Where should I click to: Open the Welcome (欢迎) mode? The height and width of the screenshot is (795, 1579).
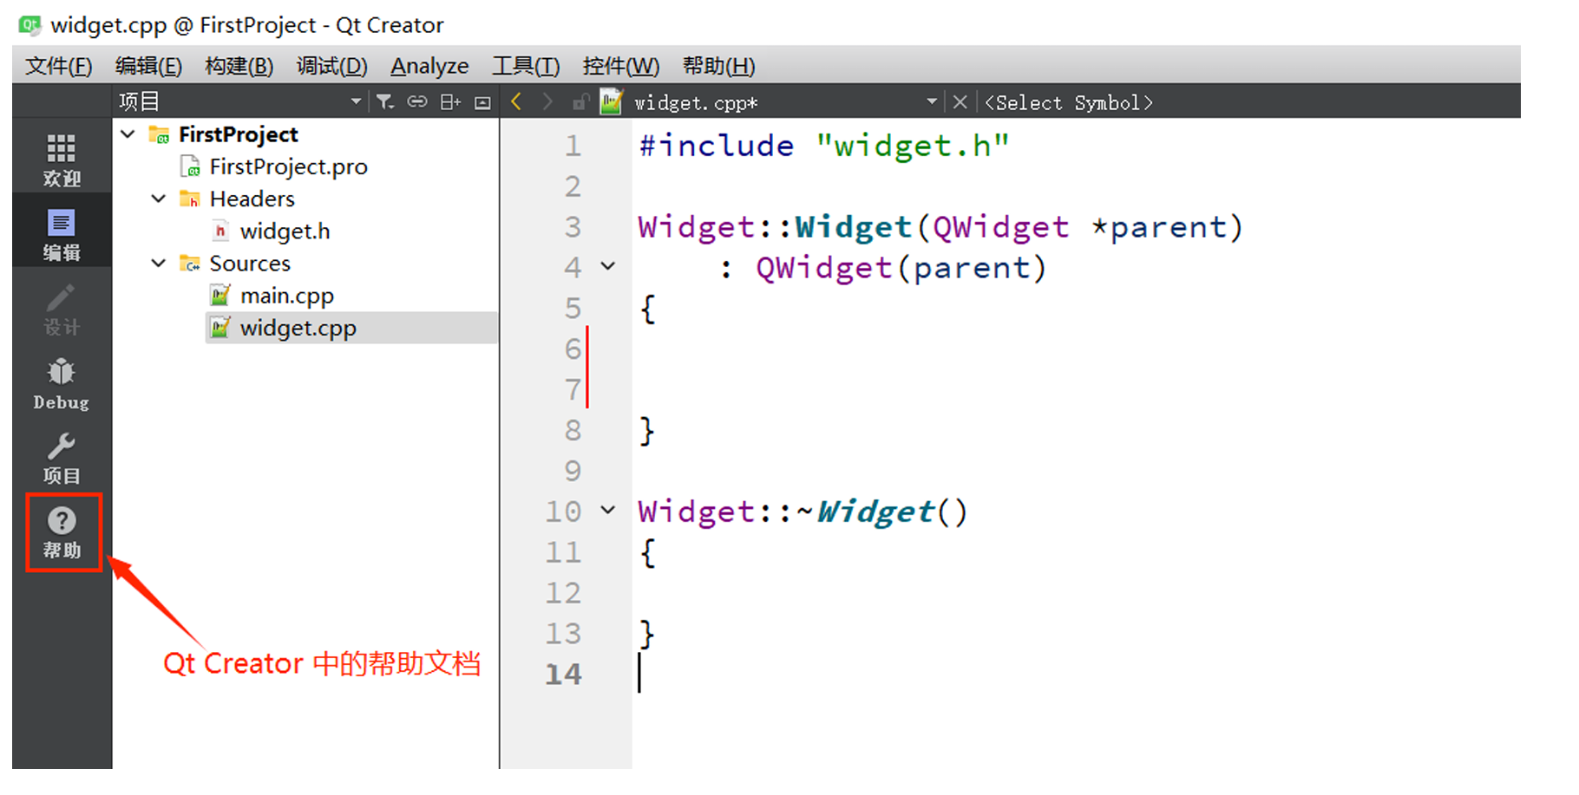(x=62, y=160)
